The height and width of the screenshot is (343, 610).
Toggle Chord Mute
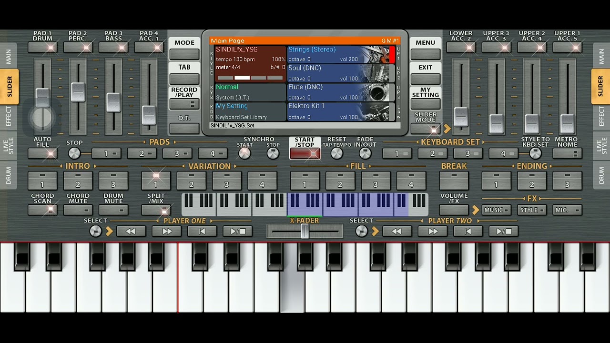[x=78, y=210]
